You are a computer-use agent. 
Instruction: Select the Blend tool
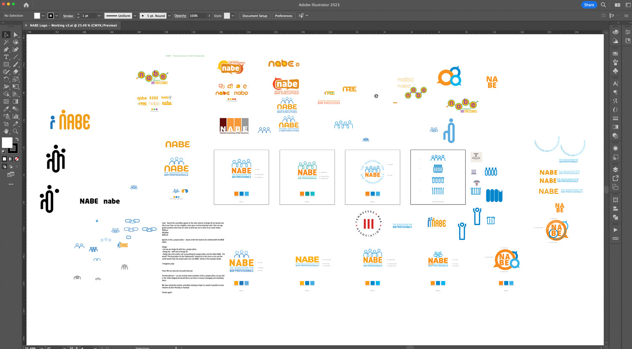16,109
